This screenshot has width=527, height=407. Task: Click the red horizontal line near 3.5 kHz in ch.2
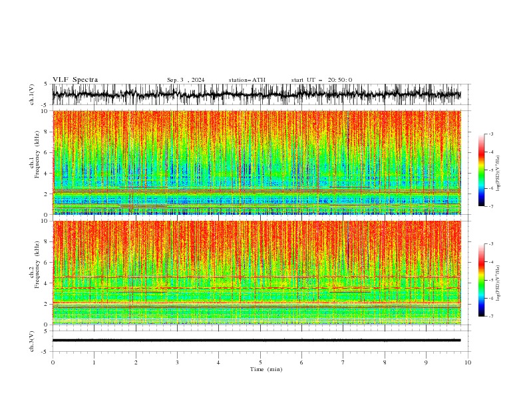256,288
